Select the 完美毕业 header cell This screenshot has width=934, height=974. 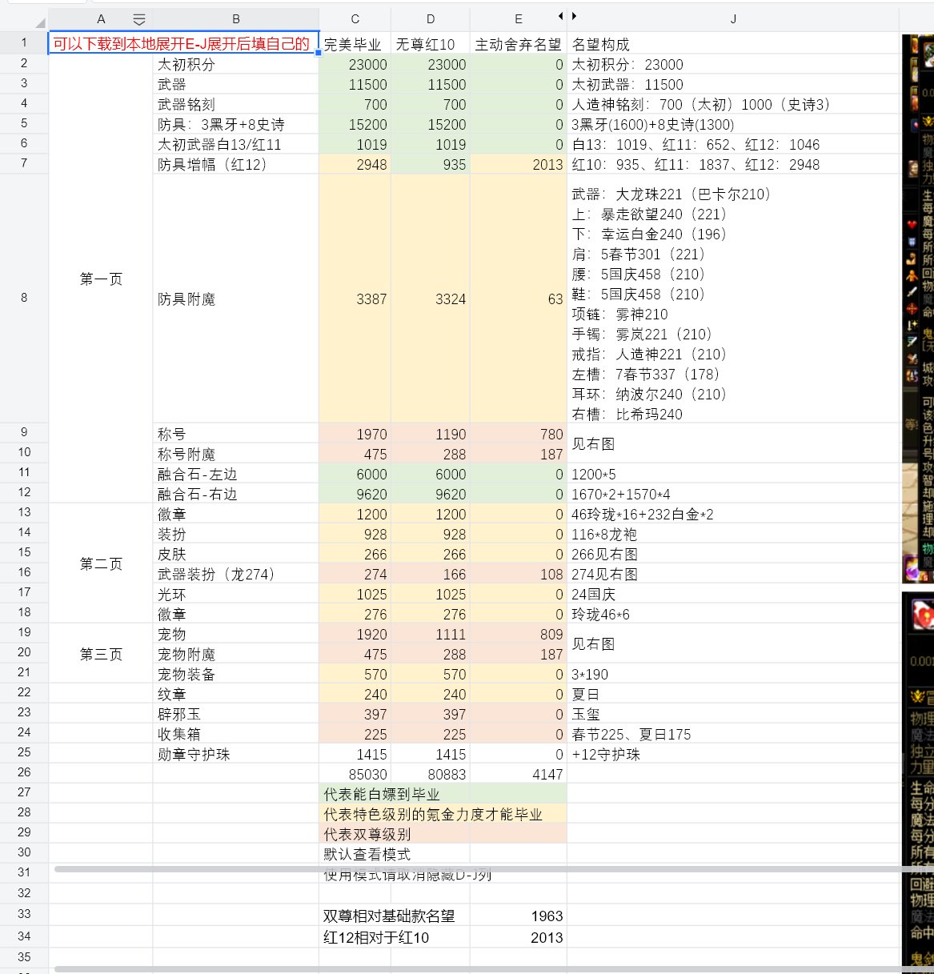coord(355,44)
